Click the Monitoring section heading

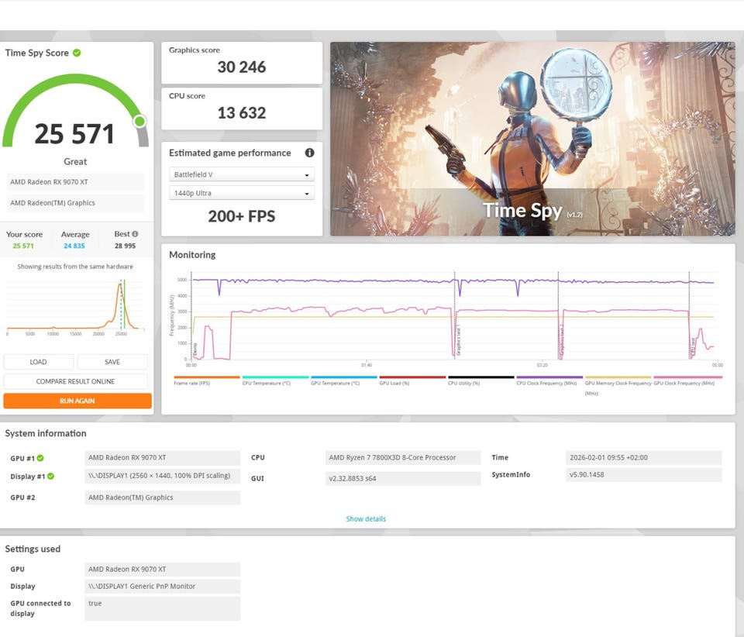pyautogui.click(x=192, y=255)
